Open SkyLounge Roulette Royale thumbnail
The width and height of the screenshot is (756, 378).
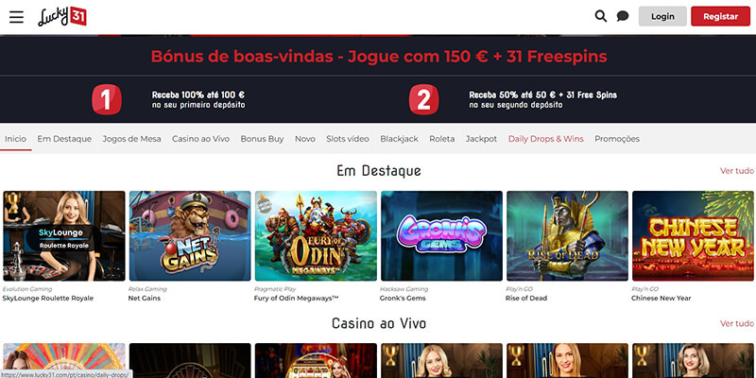[x=64, y=235]
